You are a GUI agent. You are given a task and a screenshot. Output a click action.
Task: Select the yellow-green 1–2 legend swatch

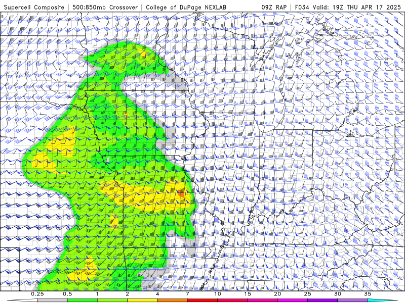[x=112, y=300]
